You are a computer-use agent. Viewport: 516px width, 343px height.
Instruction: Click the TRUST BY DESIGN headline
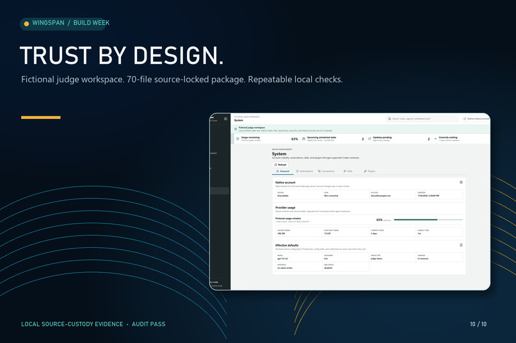(122, 55)
